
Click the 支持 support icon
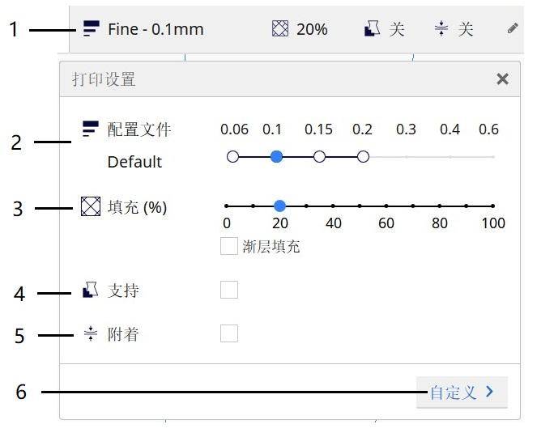click(90, 290)
